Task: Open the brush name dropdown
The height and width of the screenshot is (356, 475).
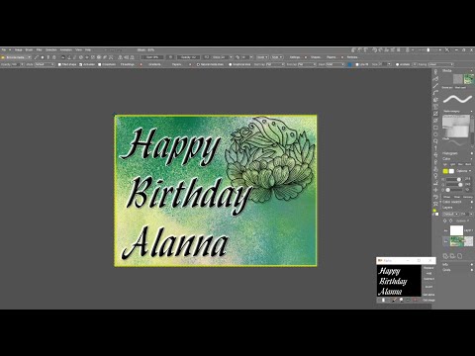Action: [17, 57]
